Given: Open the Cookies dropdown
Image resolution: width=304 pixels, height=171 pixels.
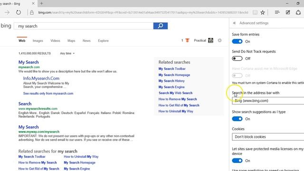Looking at the screenshot, I should coord(268,137).
